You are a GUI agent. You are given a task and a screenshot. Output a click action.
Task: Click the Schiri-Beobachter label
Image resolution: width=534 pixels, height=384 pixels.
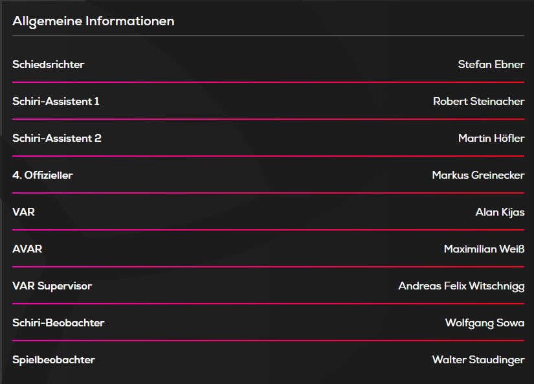coord(58,323)
